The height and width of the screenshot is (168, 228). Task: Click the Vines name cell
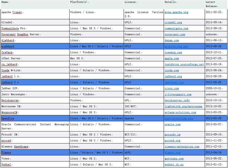pyautogui.click(x=35, y=158)
